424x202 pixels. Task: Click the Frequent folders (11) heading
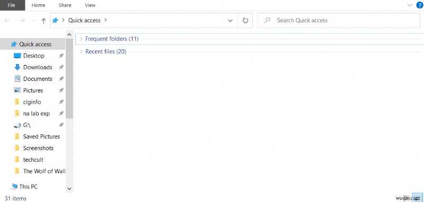(112, 39)
